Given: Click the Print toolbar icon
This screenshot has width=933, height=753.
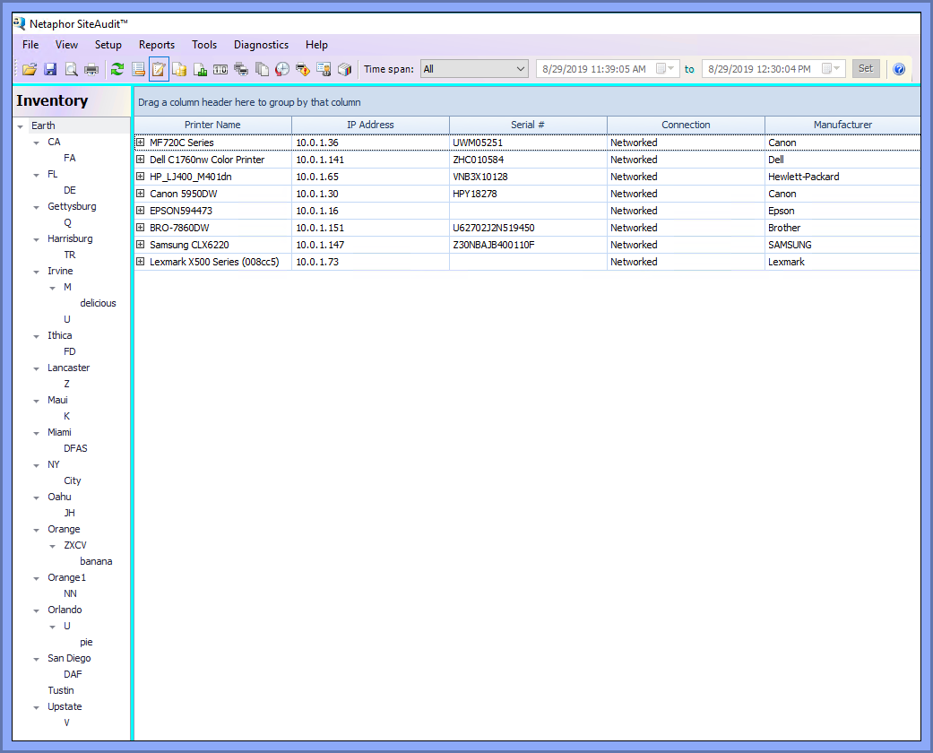Looking at the screenshot, I should 91,69.
